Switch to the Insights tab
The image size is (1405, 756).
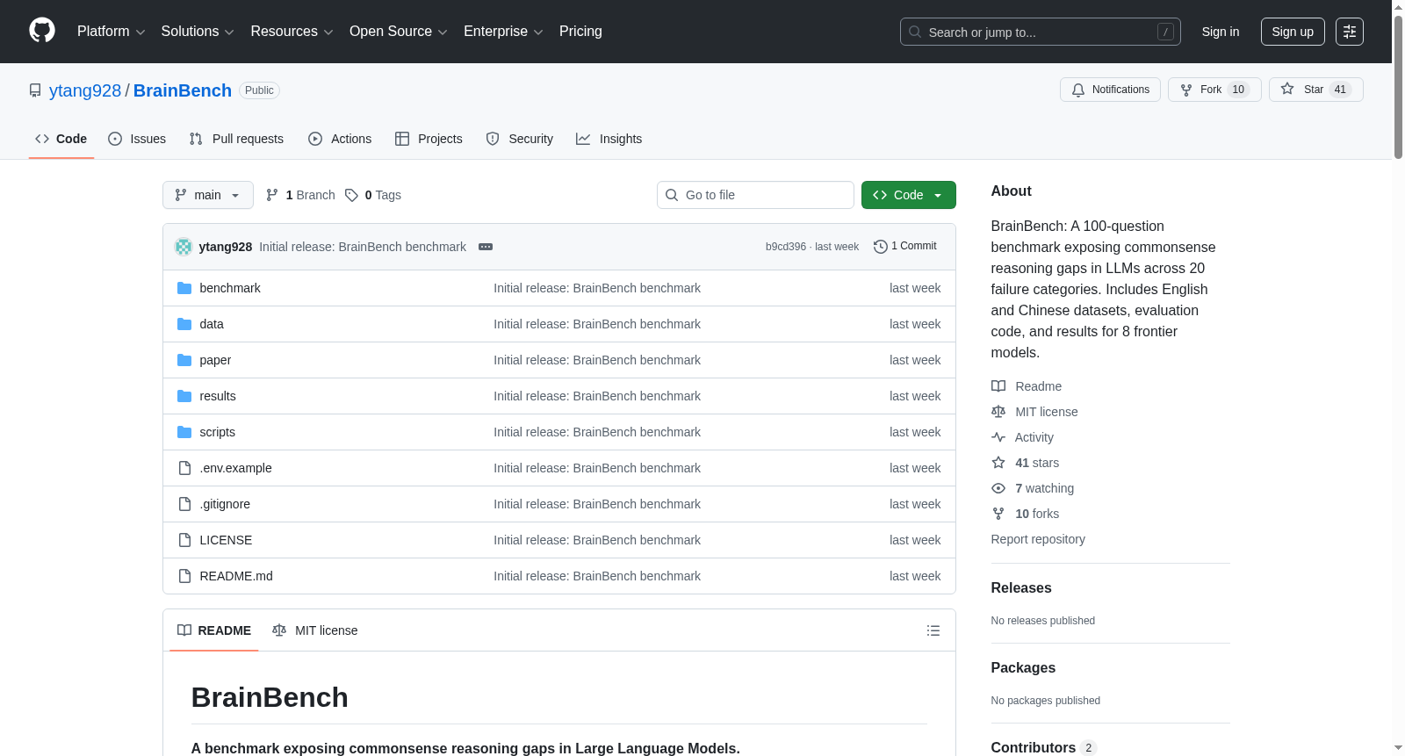pyautogui.click(x=609, y=139)
